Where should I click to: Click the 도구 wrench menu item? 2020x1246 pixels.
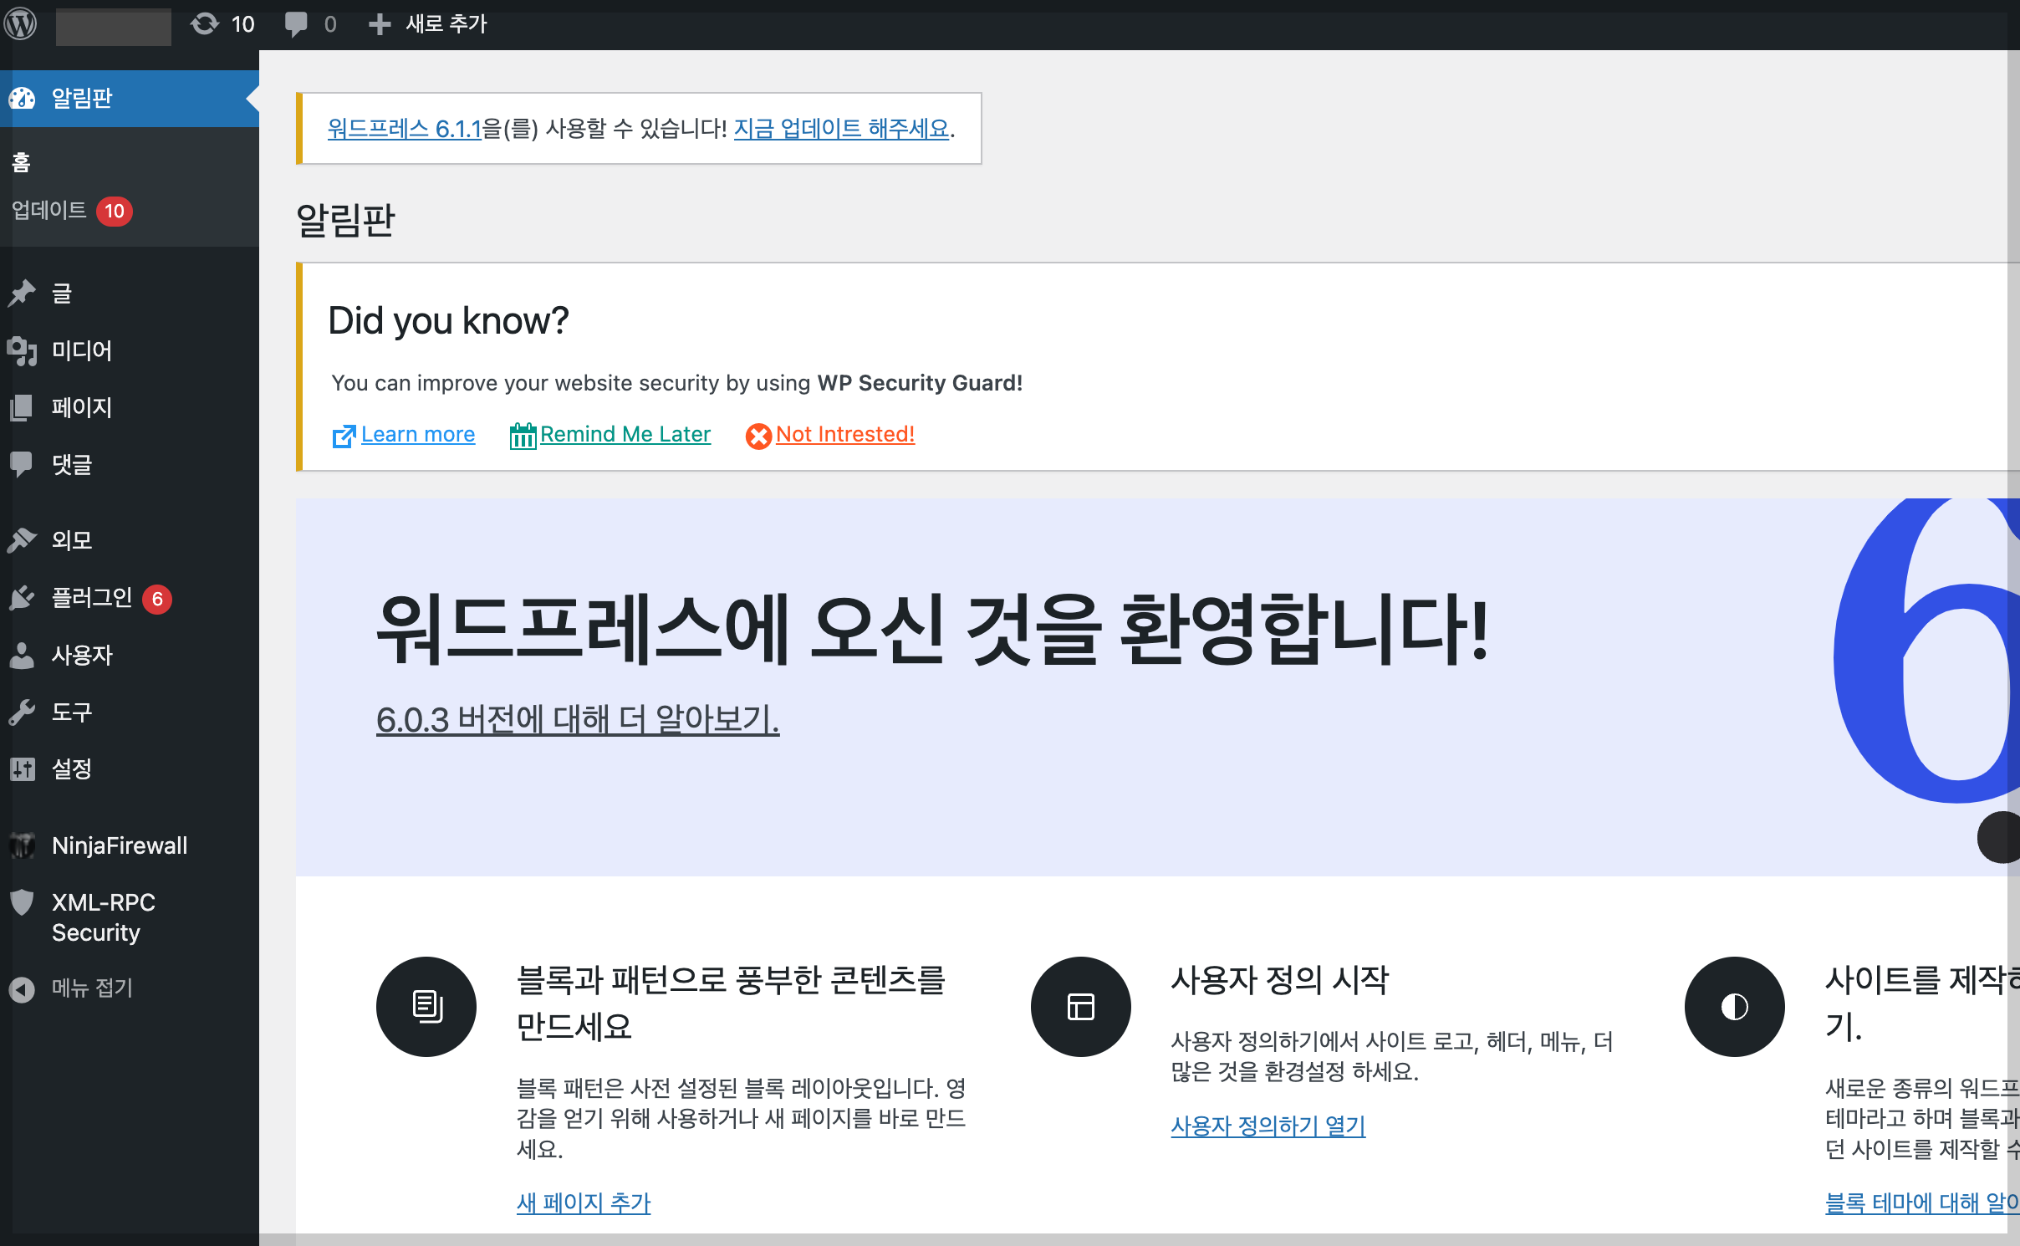72,712
